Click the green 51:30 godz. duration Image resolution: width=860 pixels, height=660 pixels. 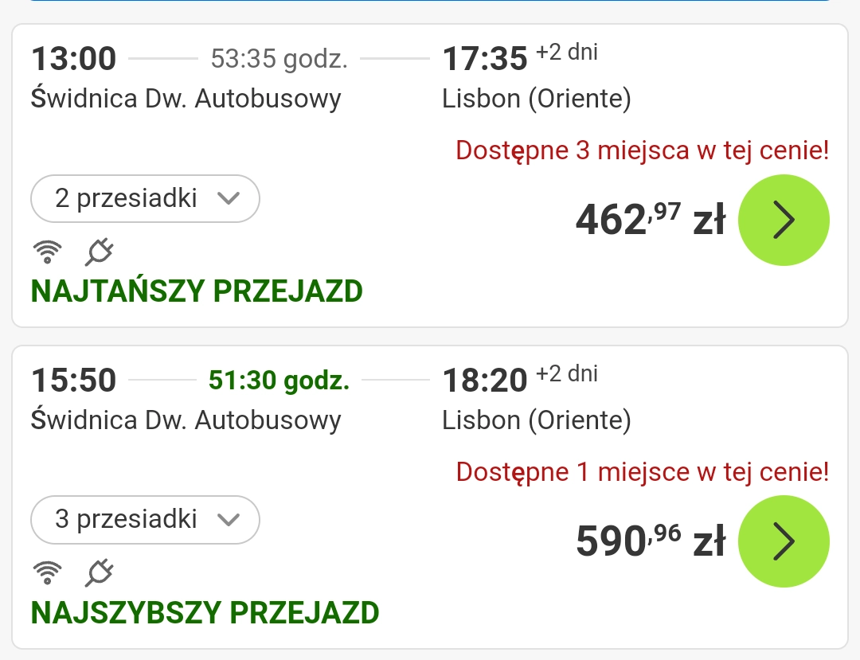coord(279,381)
